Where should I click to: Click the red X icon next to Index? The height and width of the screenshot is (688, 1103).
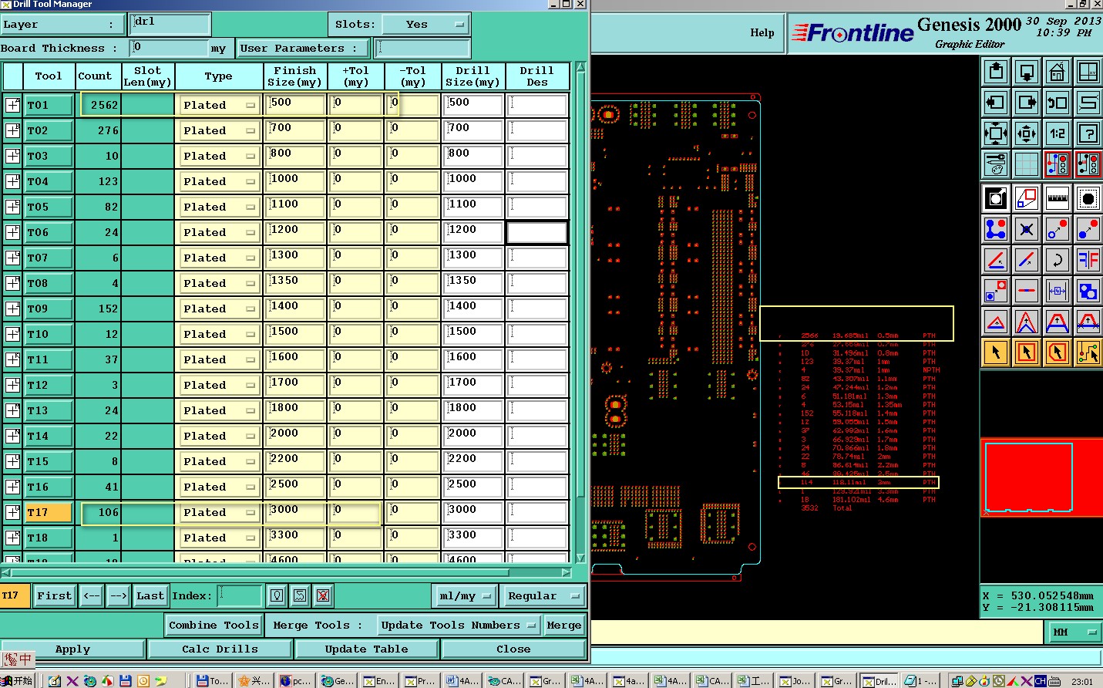pyautogui.click(x=323, y=595)
